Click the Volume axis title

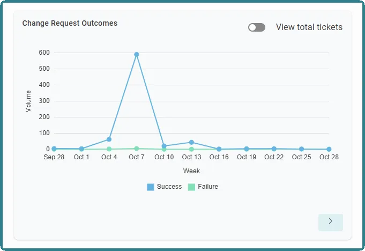28,101
